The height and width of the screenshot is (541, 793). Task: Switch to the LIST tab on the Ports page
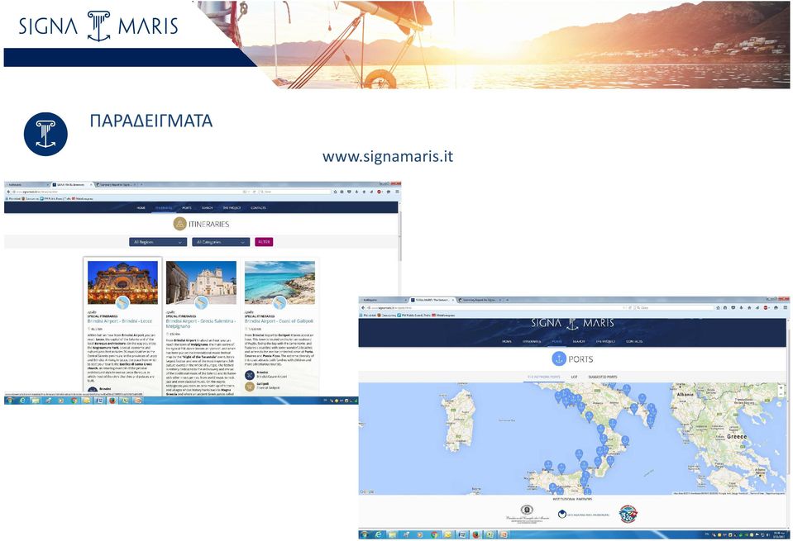(574, 377)
